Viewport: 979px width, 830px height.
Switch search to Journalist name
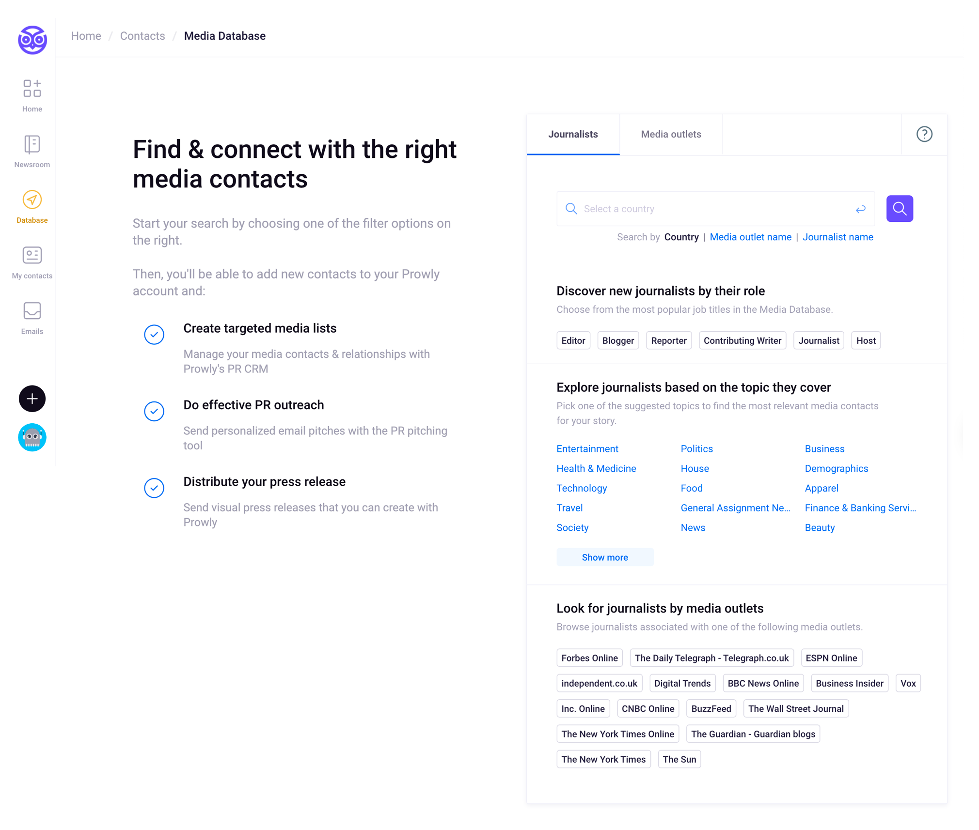click(837, 237)
